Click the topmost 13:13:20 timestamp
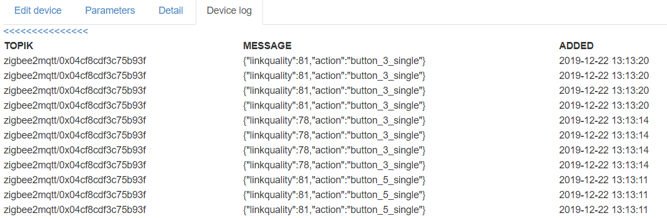667x218 pixels. coord(604,61)
